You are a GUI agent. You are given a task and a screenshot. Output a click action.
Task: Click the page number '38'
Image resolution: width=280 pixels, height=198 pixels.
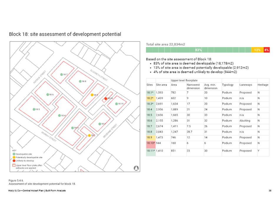270,191
